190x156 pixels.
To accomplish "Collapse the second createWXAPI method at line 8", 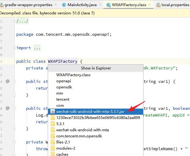I will click(14, 108).
